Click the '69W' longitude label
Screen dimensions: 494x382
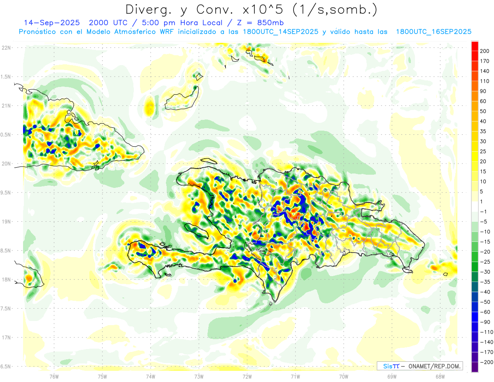coord(391,377)
